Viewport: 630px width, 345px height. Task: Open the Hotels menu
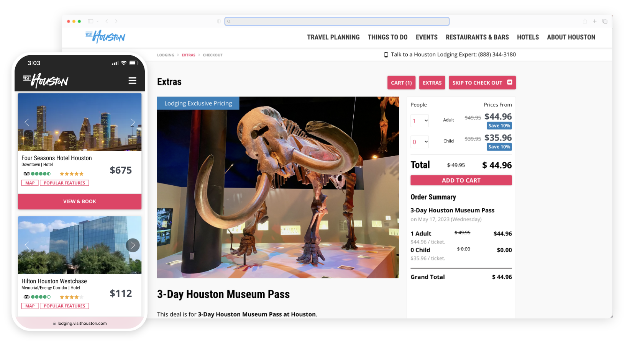[528, 37]
